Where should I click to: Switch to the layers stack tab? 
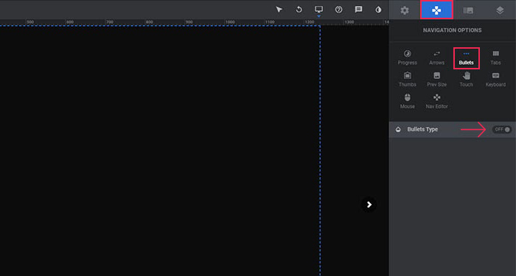point(500,10)
